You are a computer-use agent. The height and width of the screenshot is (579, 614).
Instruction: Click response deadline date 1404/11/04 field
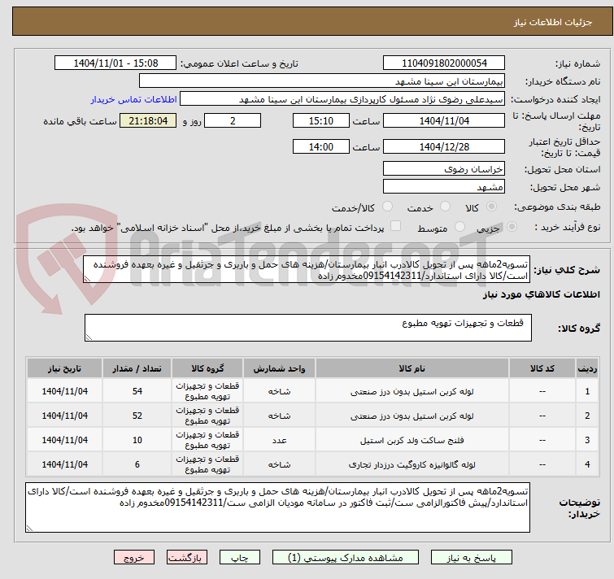[x=444, y=120]
